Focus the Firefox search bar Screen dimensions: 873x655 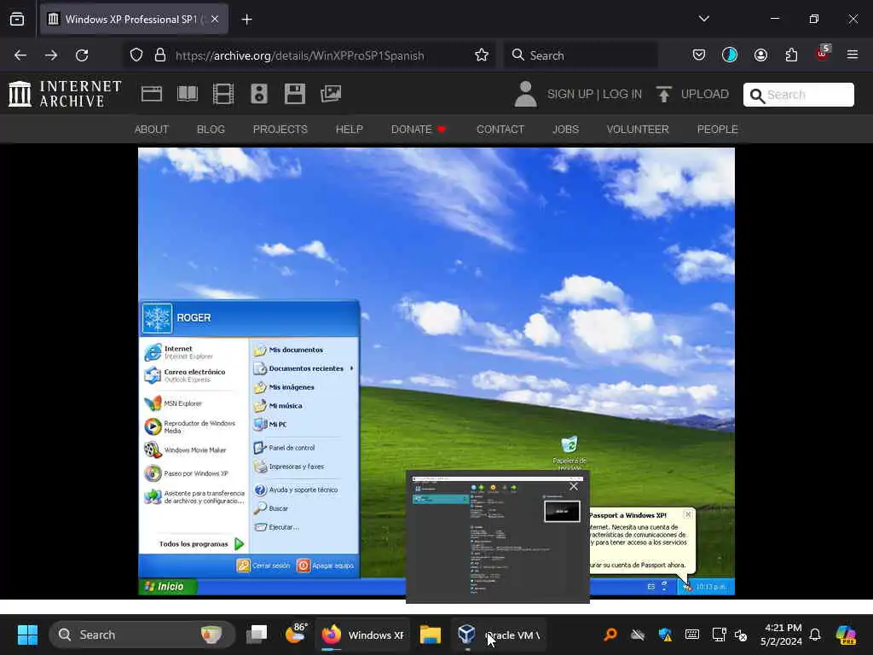click(580, 55)
